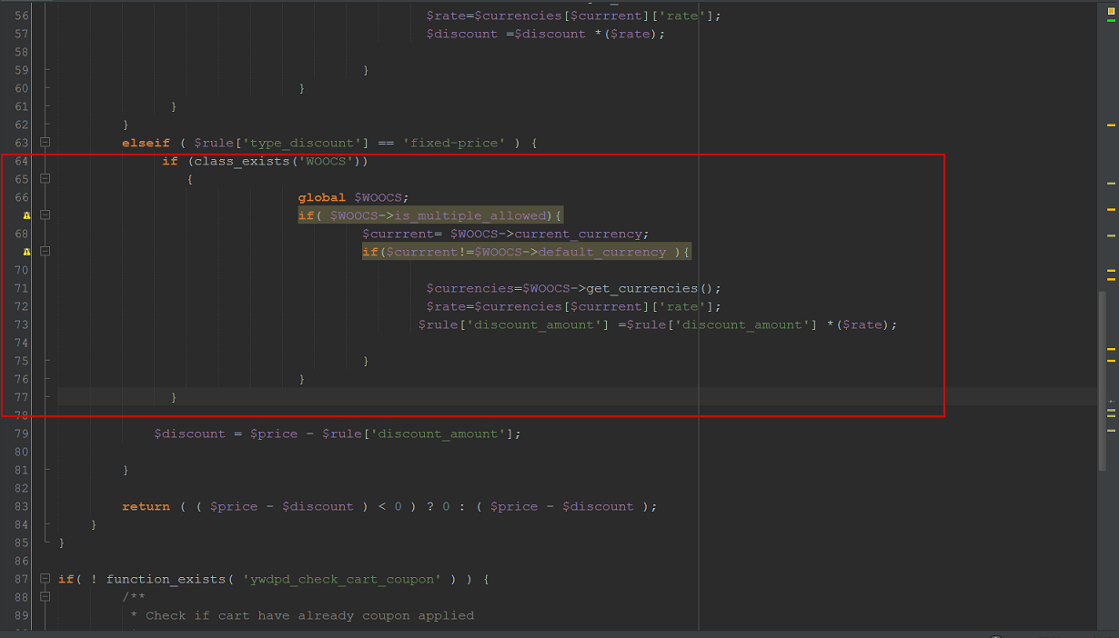
Task: Click the comment 'Check if cart have already coupon applied'
Action: click(x=310, y=615)
